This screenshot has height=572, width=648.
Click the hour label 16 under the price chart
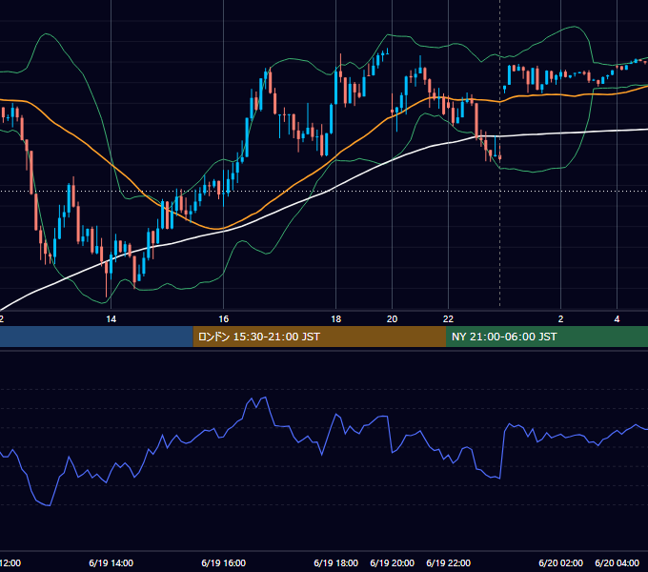[x=223, y=319]
